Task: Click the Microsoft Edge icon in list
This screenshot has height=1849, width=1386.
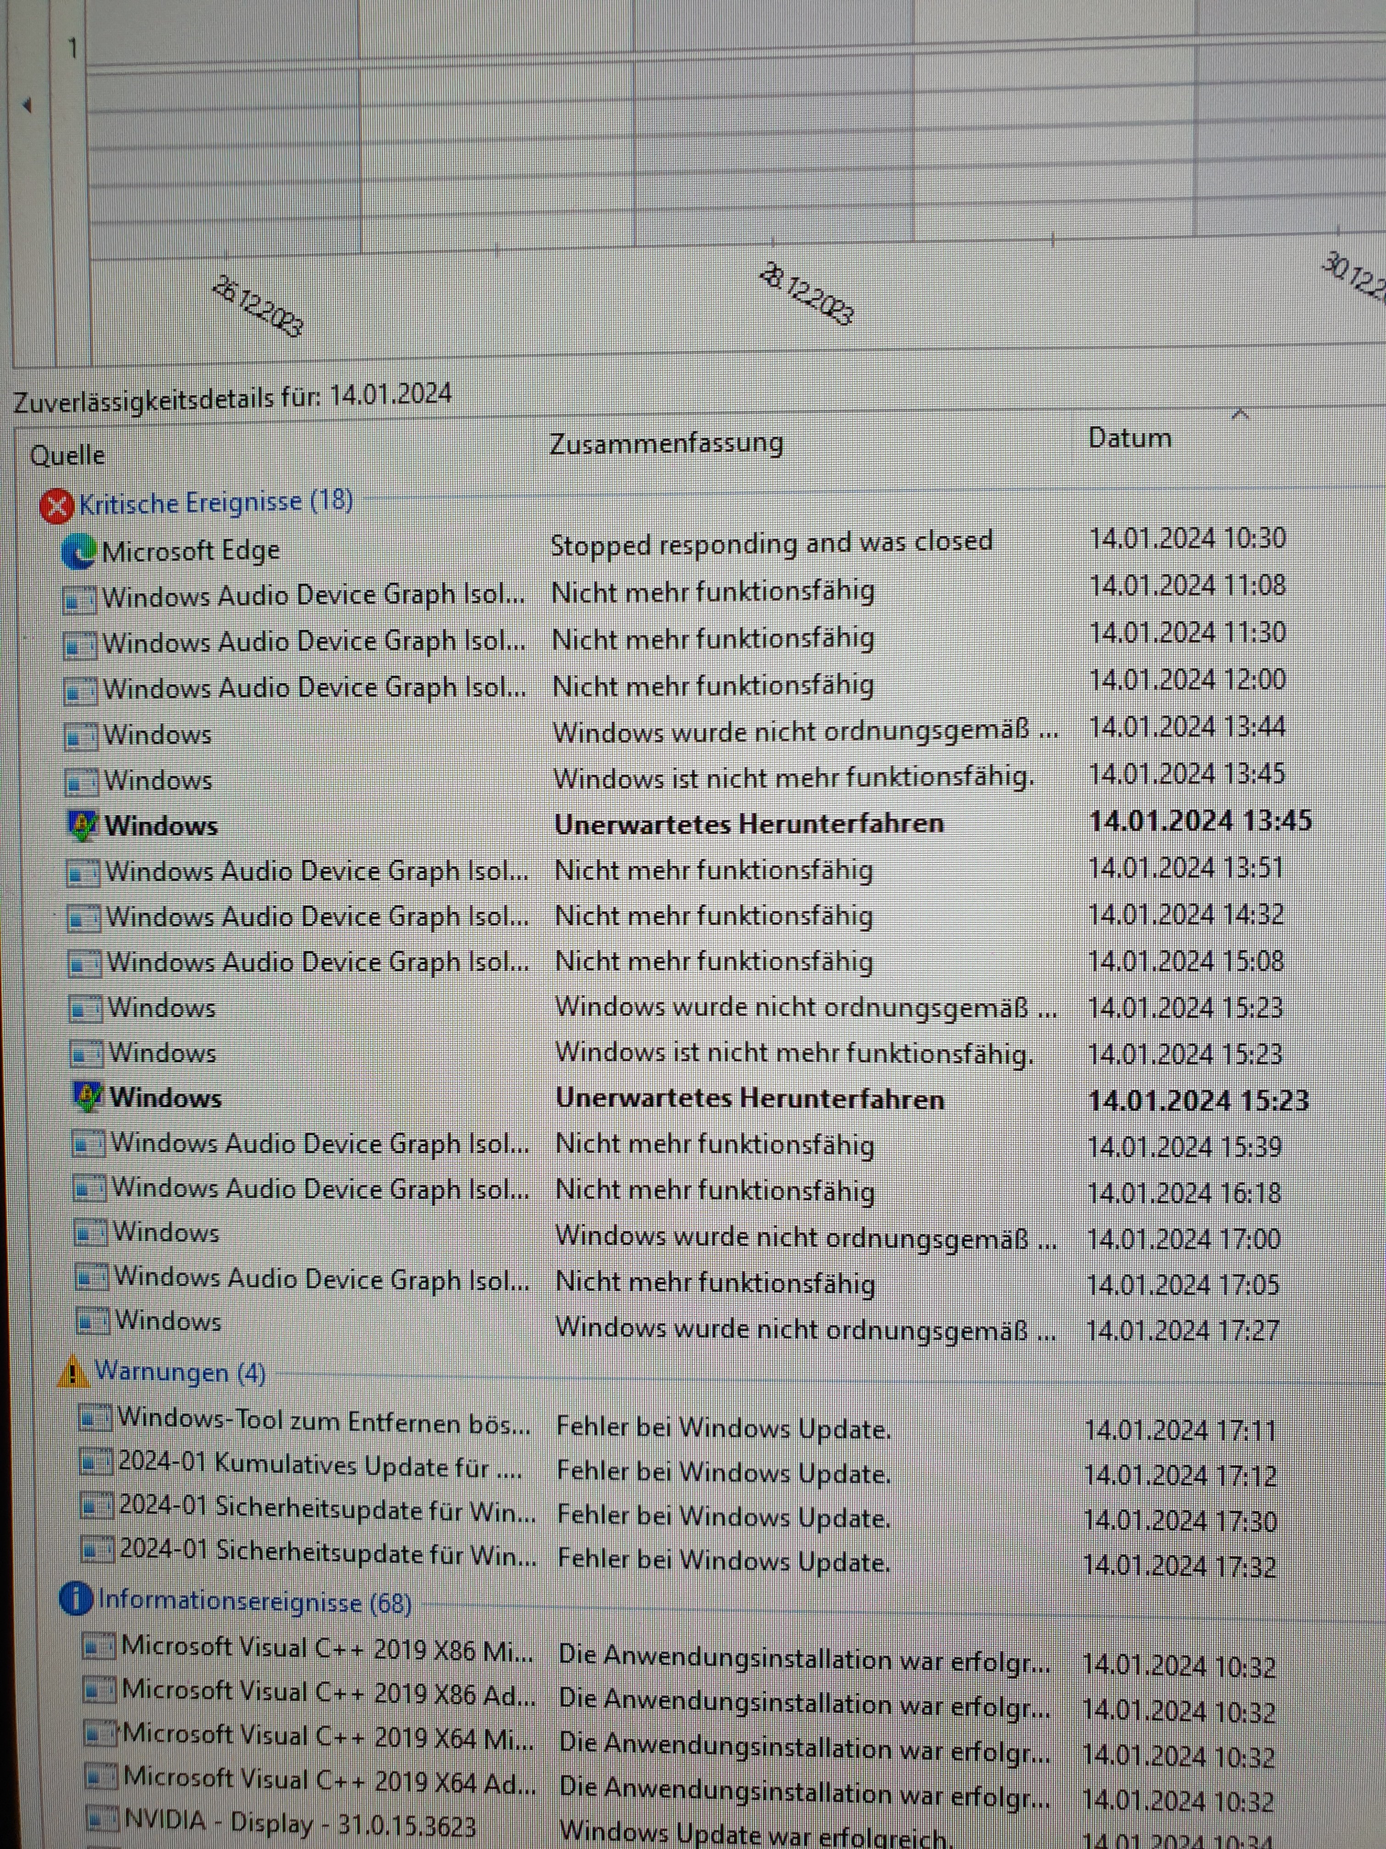Action: tap(78, 553)
